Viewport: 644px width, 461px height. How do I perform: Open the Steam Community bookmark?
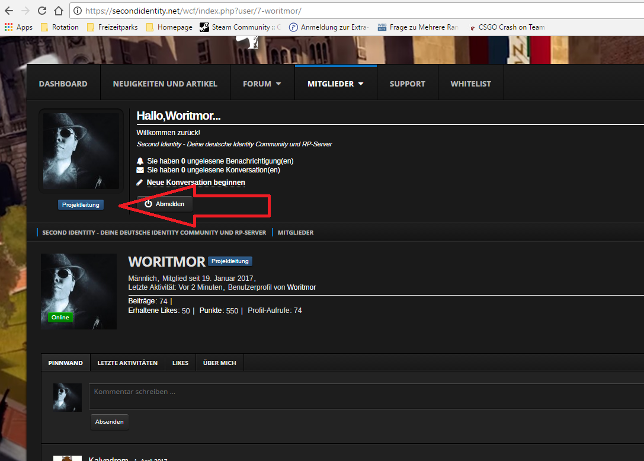pyautogui.click(x=240, y=27)
